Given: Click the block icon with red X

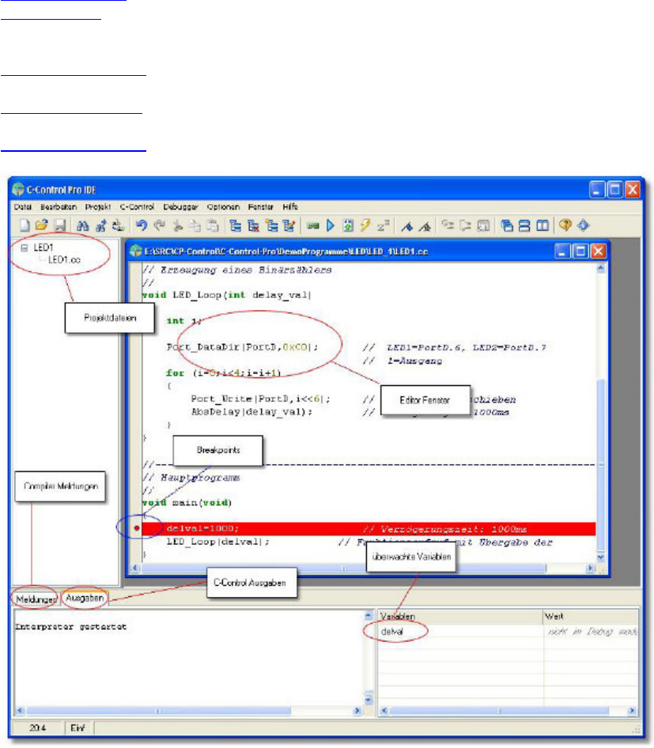Looking at the screenshot, I should click(253, 225).
